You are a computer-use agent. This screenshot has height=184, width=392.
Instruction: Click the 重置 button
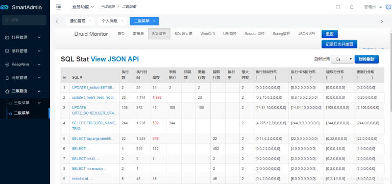329,34
